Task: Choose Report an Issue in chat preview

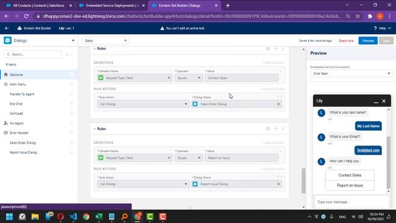Action: 350,185
